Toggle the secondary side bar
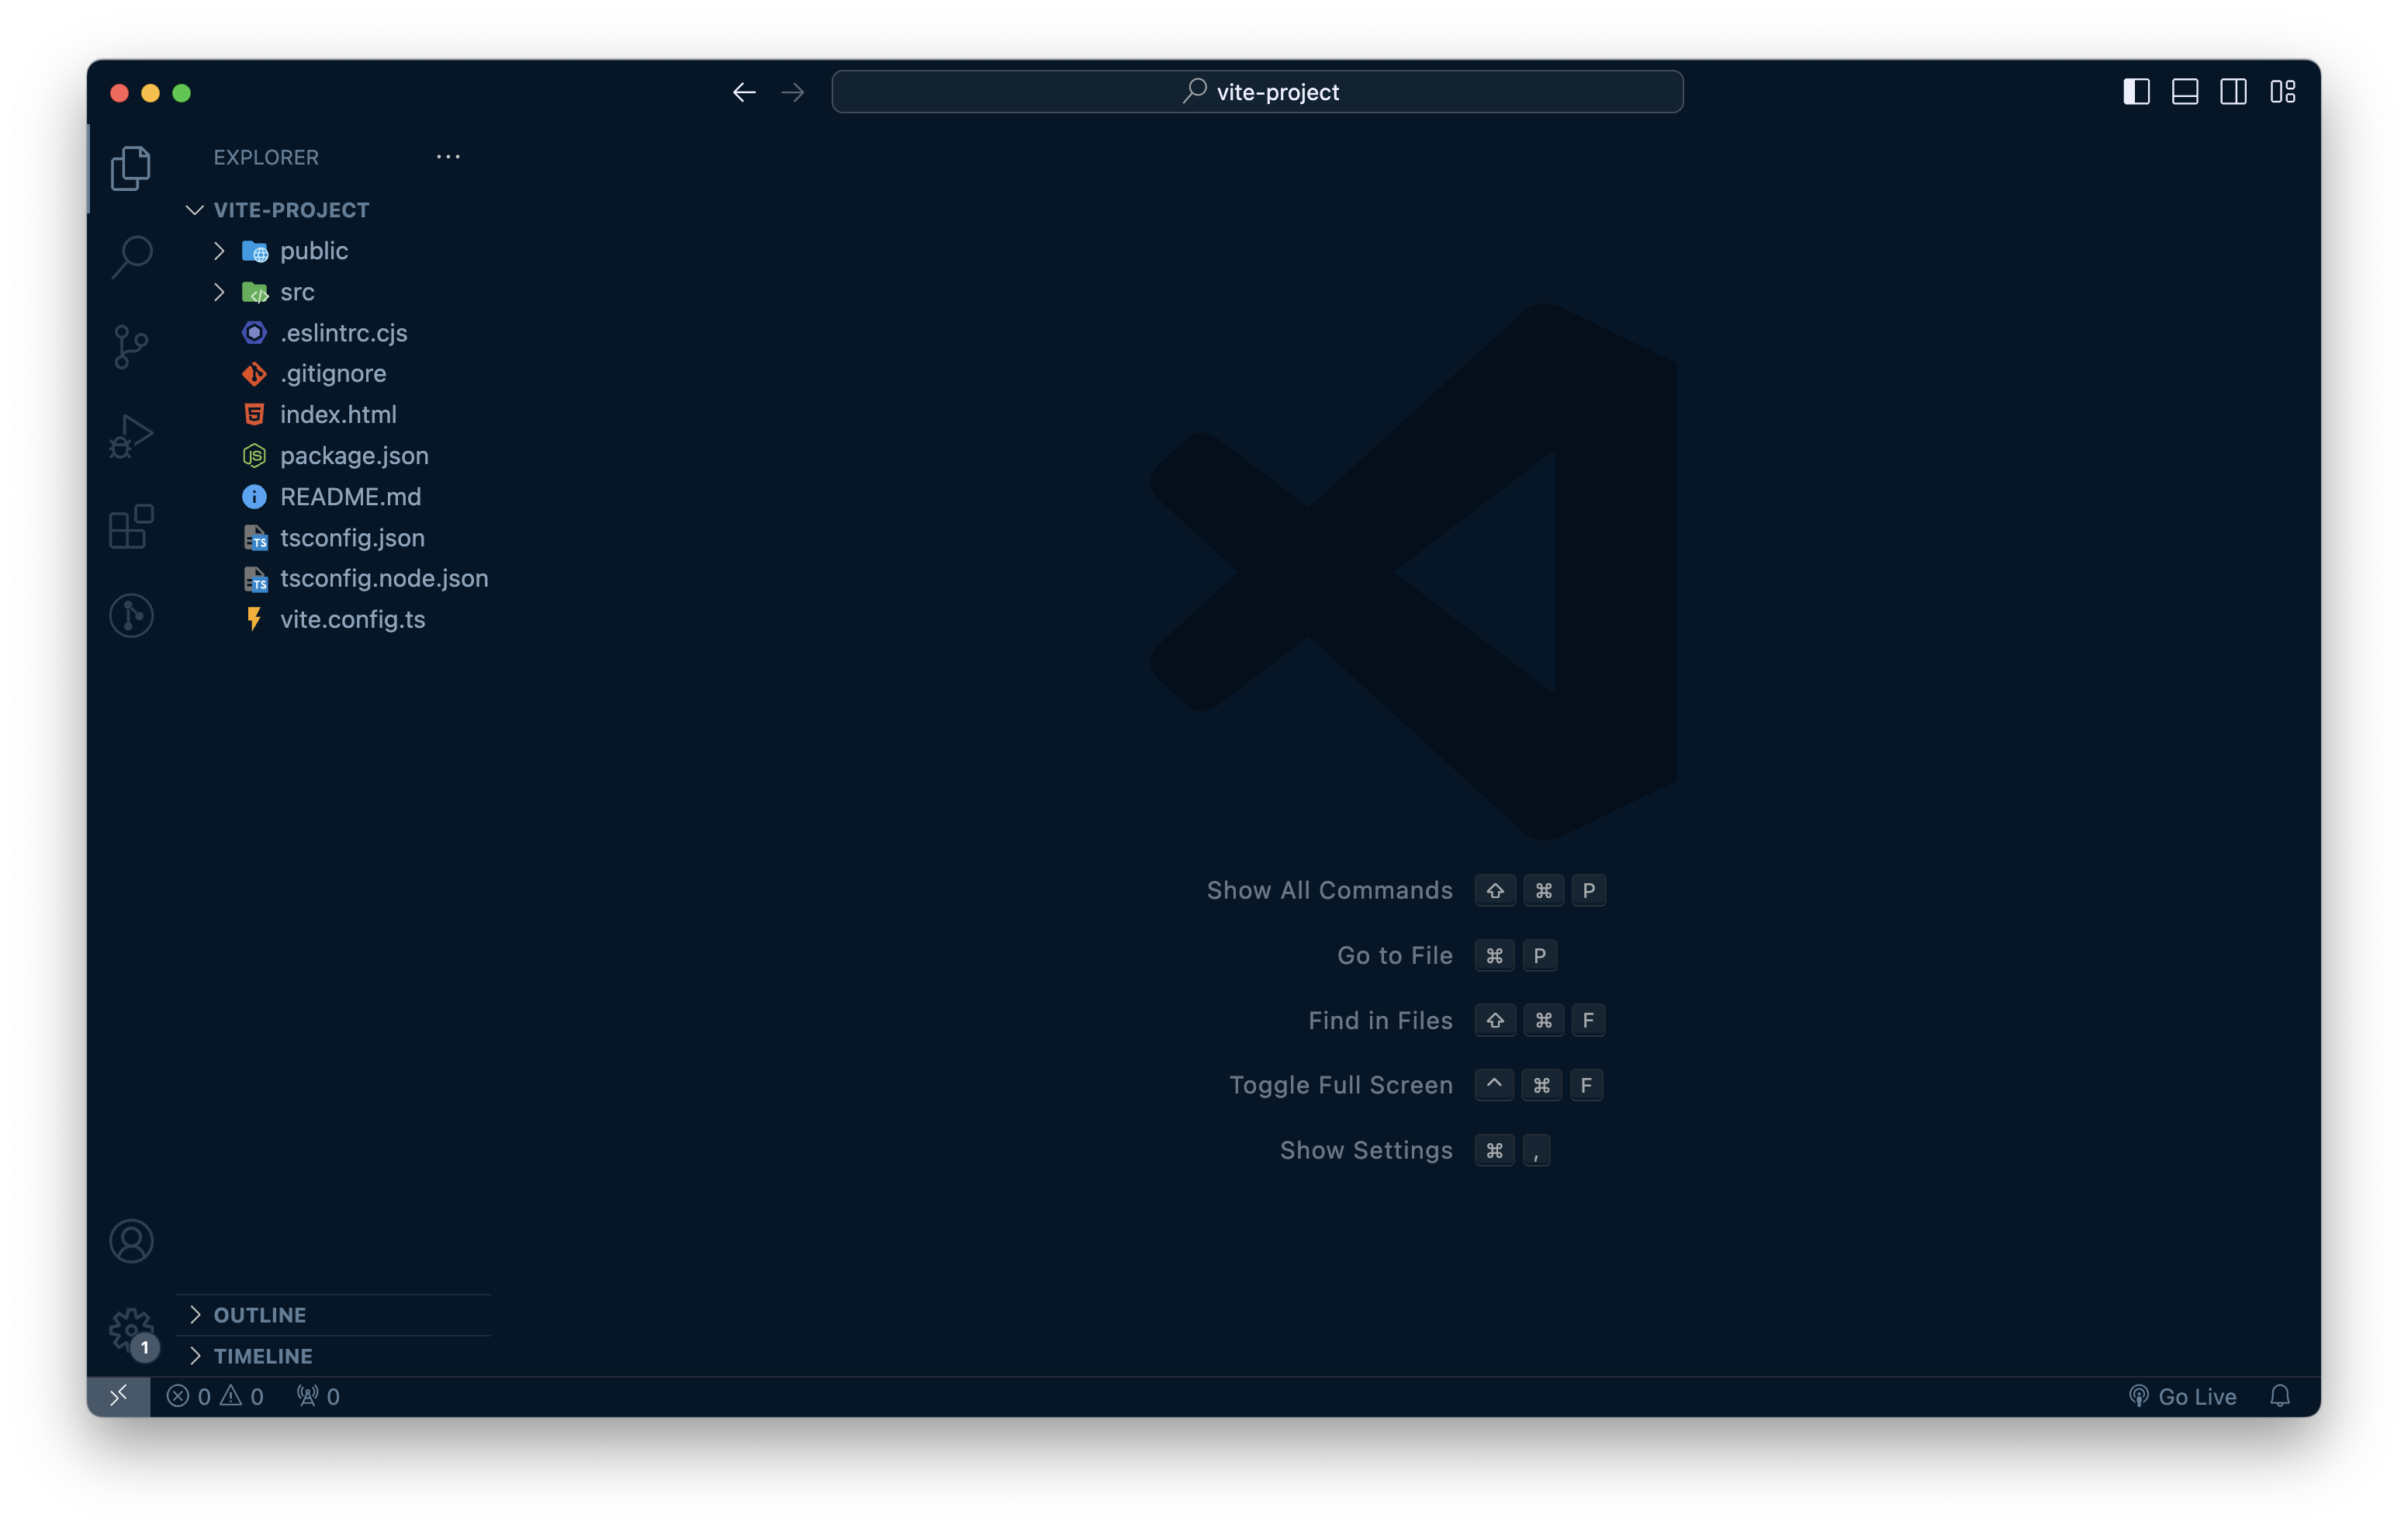2408x1532 pixels. click(x=2233, y=92)
